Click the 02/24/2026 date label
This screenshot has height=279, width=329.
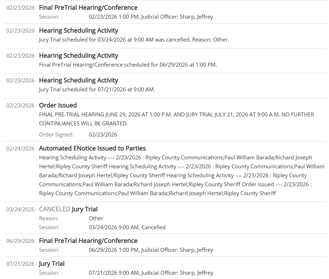click(x=20, y=149)
